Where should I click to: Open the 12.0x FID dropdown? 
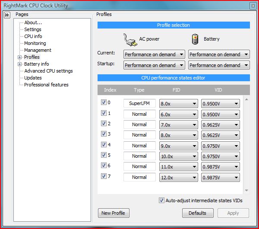179,178
